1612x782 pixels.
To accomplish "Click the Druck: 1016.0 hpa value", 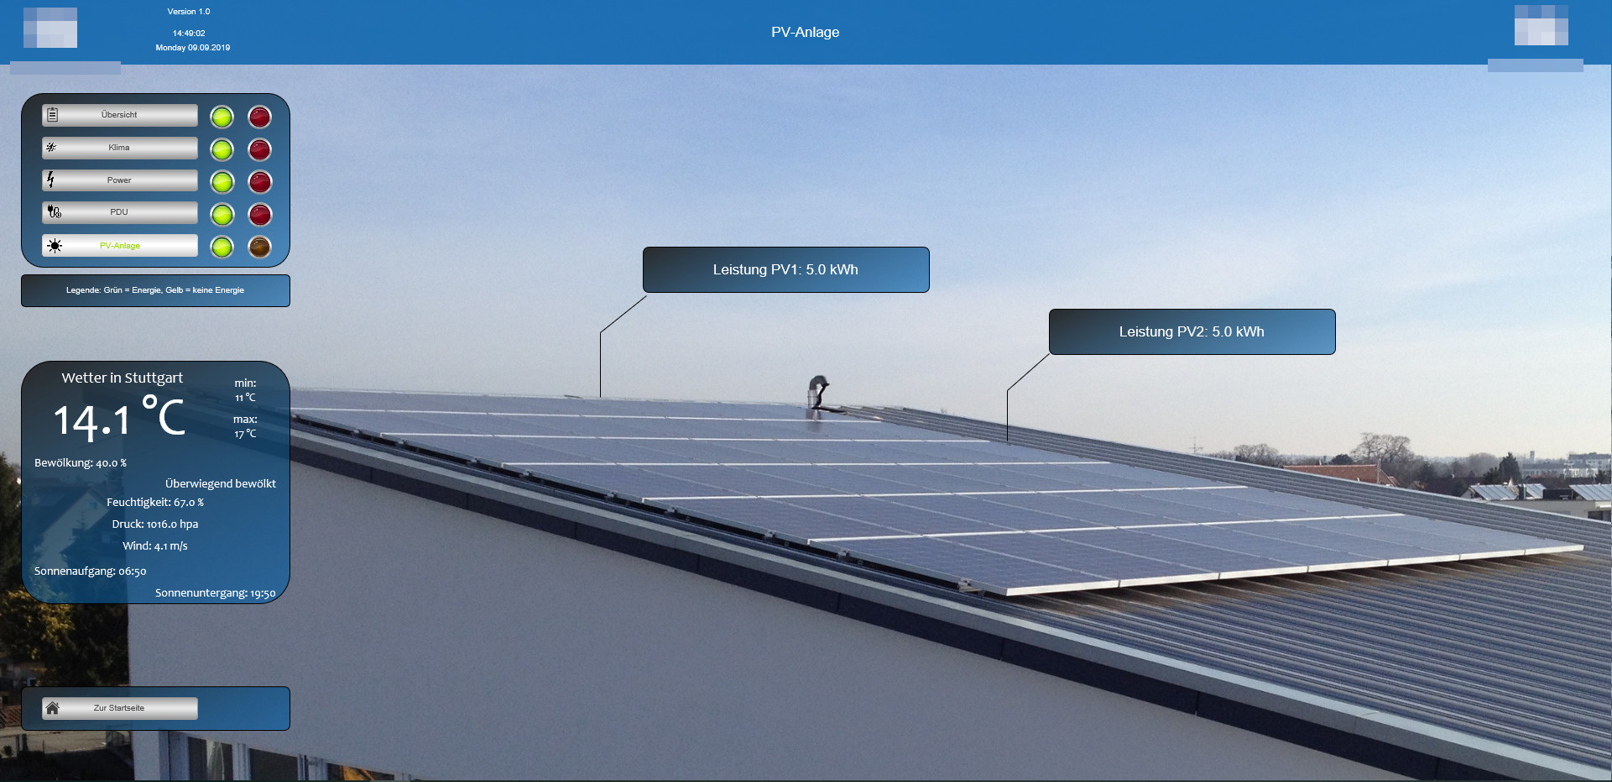I will [155, 524].
